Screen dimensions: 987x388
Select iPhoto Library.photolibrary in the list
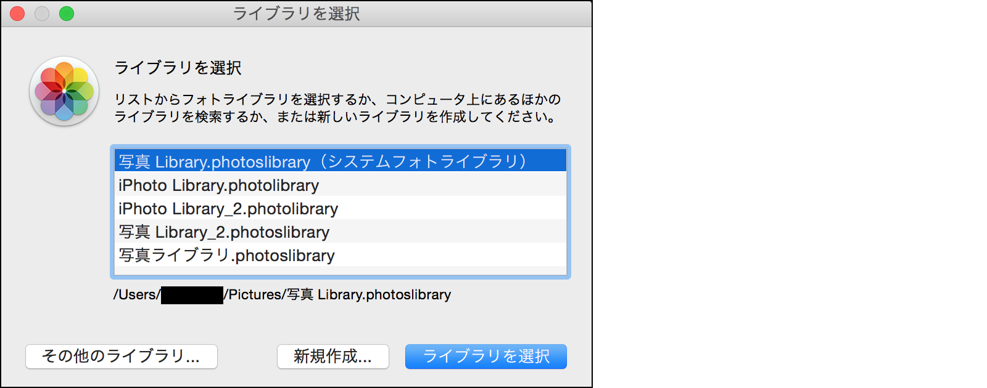219,185
